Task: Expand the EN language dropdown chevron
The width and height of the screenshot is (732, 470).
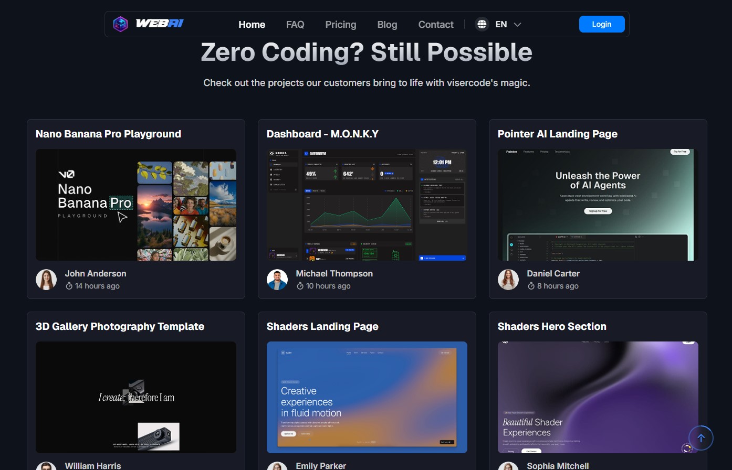Action: click(x=517, y=25)
